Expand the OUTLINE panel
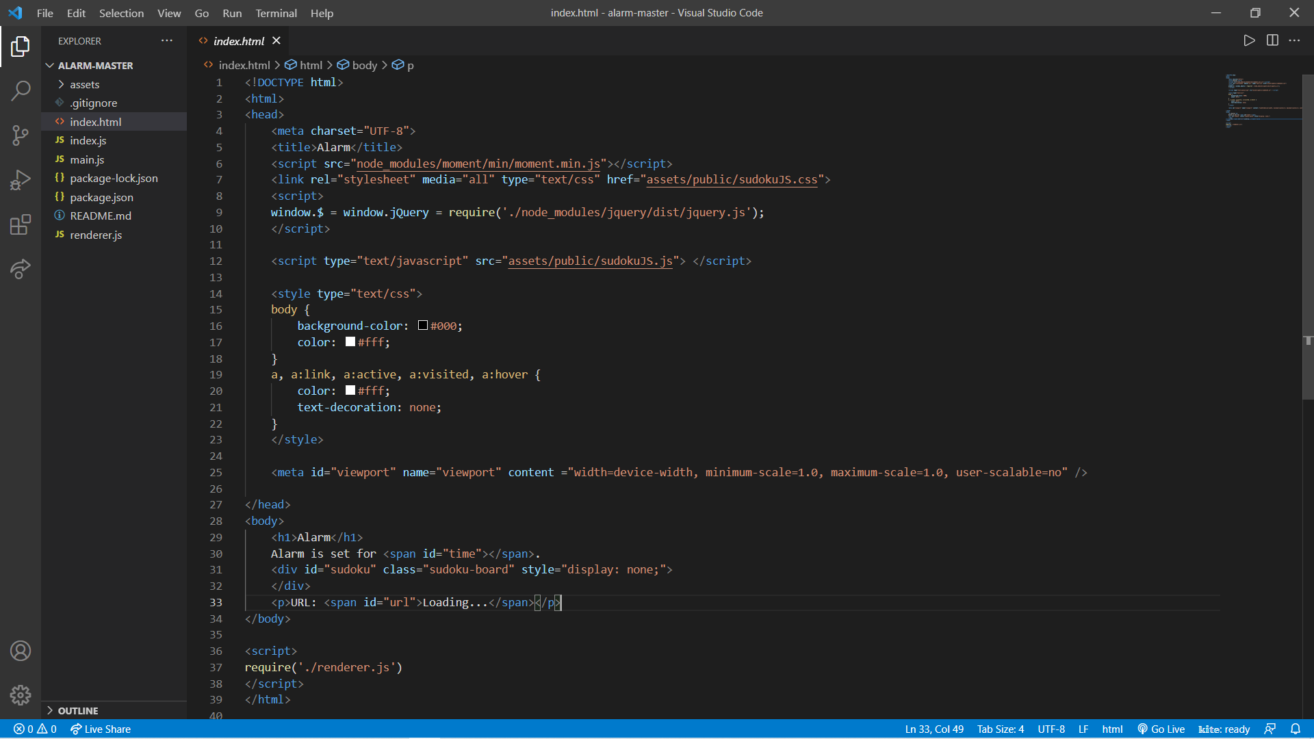This screenshot has width=1314, height=739. tap(77, 710)
